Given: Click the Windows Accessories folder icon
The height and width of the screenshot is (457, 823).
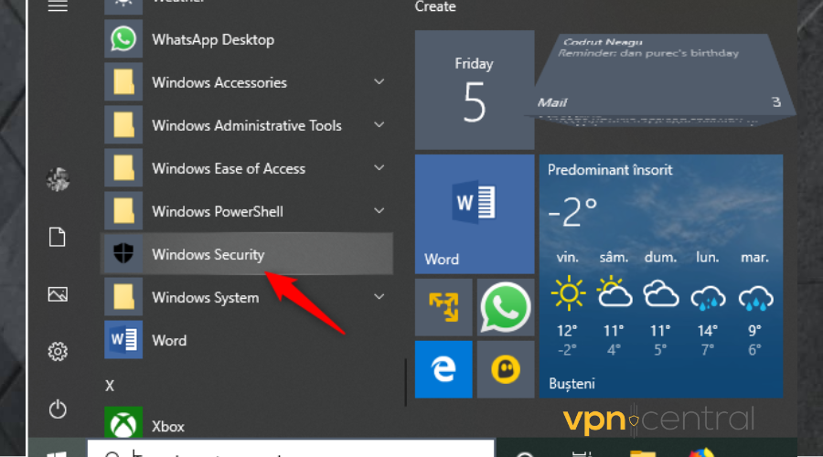Looking at the screenshot, I should point(123,82).
